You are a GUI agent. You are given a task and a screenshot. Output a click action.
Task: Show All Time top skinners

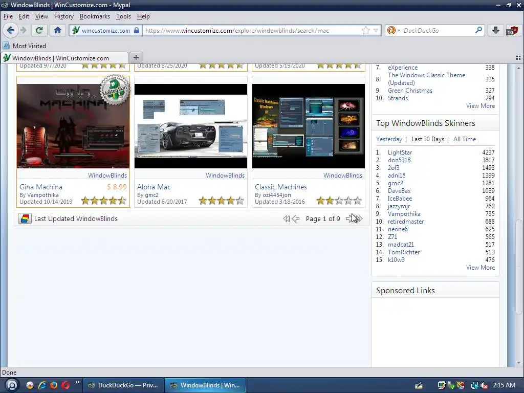(465, 139)
